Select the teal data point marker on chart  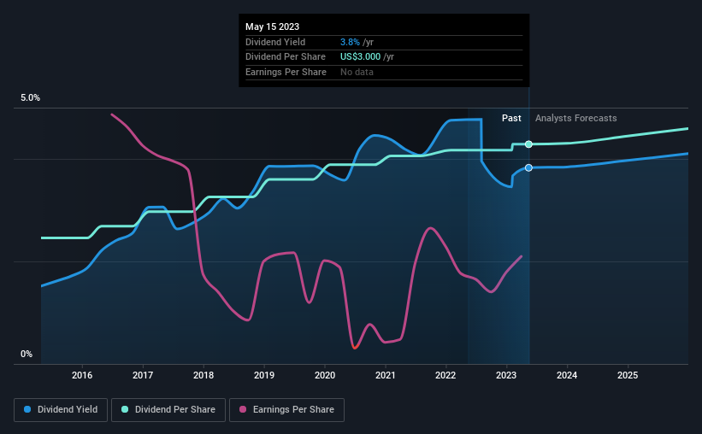(528, 144)
